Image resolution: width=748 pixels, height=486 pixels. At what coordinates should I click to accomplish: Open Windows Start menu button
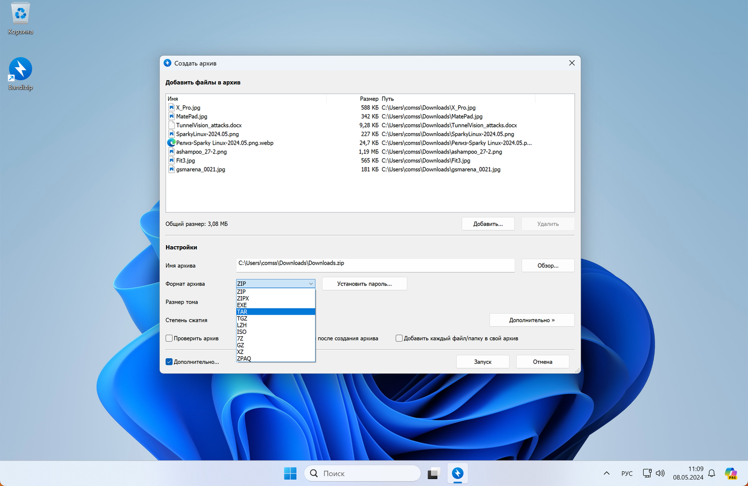(290, 473)
